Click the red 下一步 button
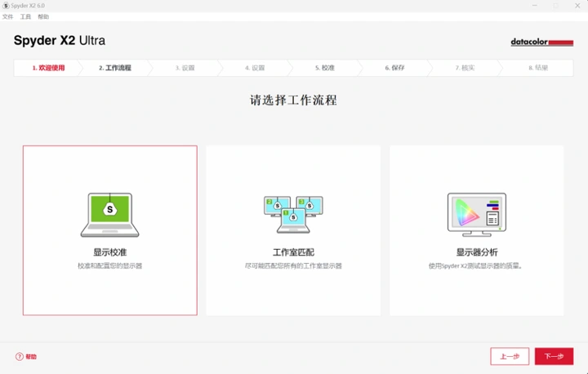The height and width of the screenshot is (374, 588). (x=554, y=357)
